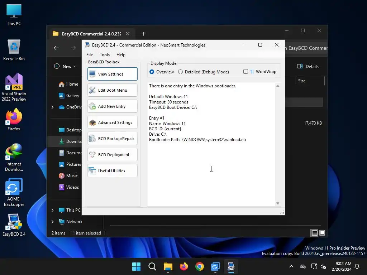Click the Size column header in Explorer
This screenshot has height=275, width=367.
[302, 81]
